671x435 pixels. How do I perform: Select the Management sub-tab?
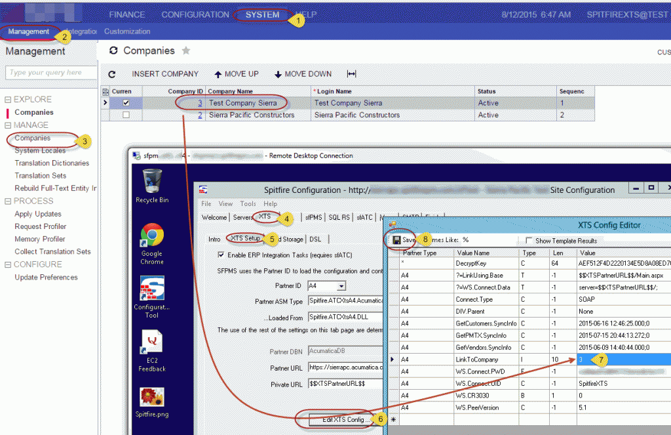tap(29, 31)
